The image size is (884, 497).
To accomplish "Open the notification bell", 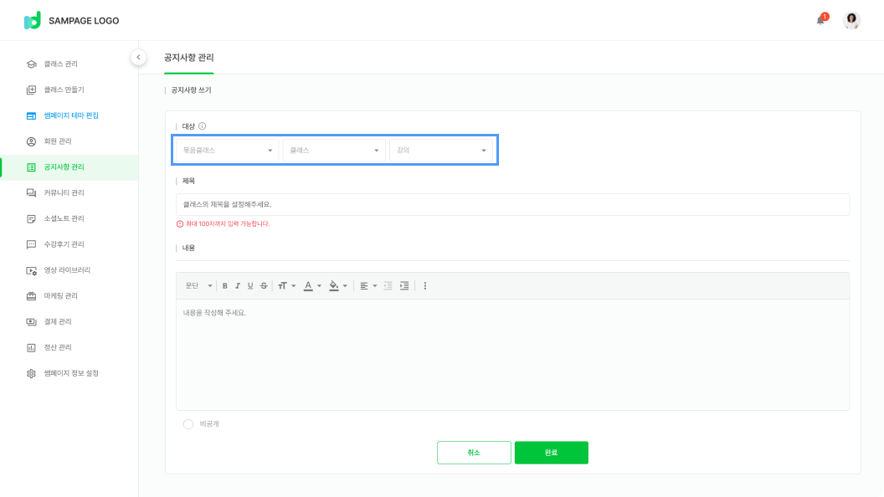I will point(820,20).
